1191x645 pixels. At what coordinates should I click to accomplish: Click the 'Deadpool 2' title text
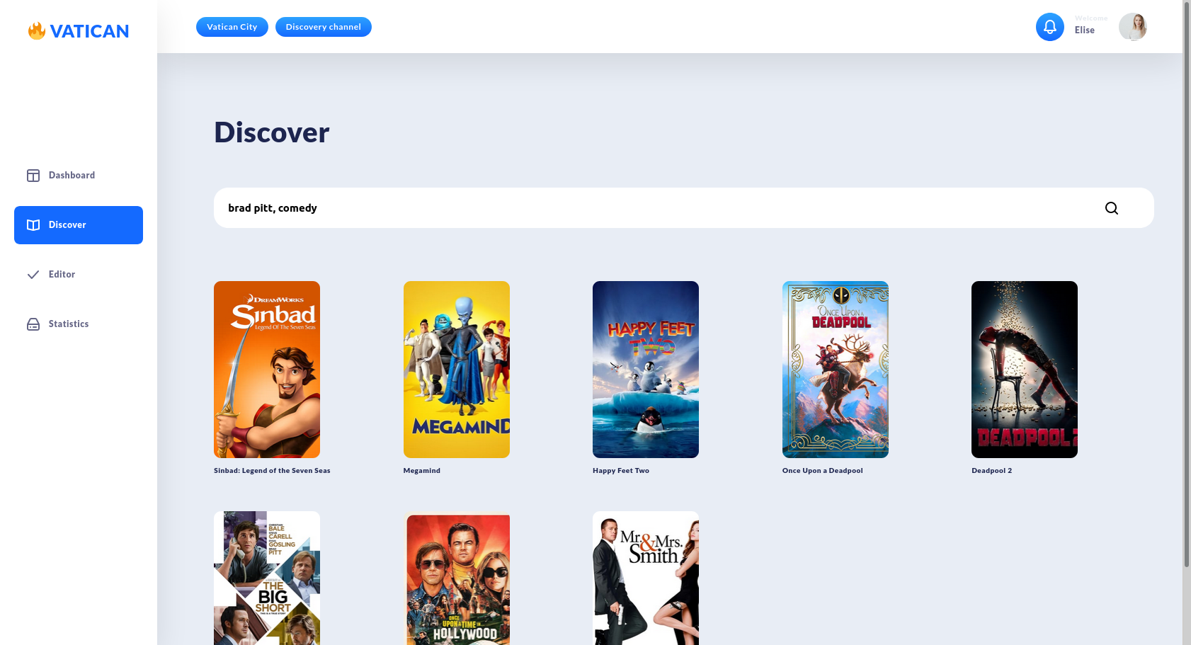coord(992,471)
